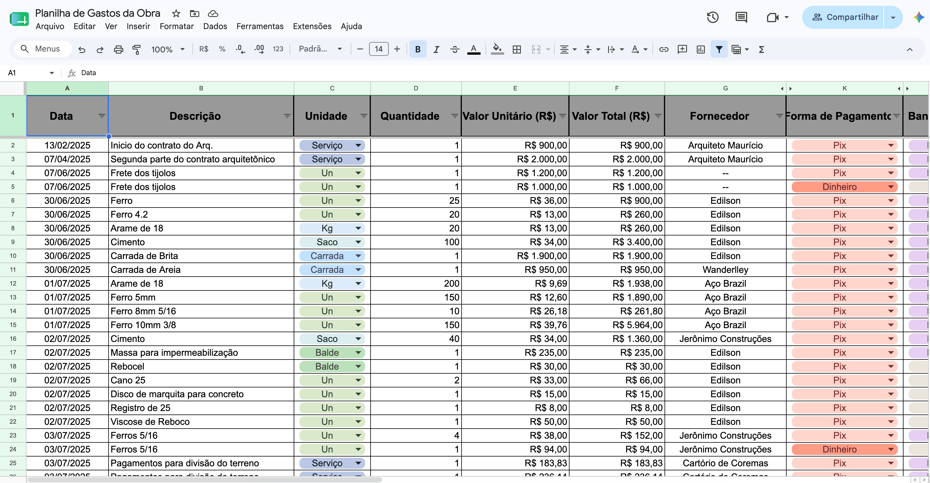This screenshot has width=930, height=483.
Task: Click the font size field
Action: click(378, 49)
